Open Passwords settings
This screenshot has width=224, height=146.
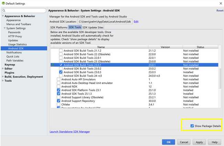coord(14,32)
